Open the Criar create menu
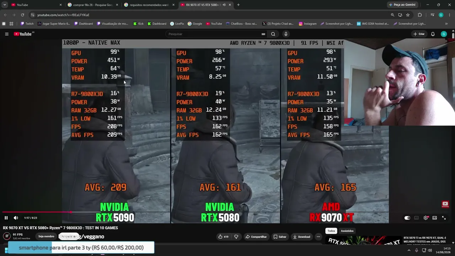The image size is (455, 256). [x=419, y=34]
